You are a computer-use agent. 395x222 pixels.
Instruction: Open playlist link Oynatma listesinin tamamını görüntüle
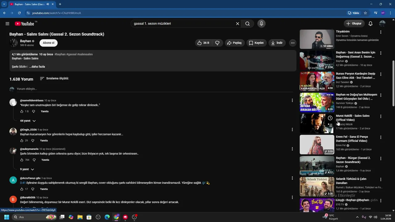coord(357,40)
